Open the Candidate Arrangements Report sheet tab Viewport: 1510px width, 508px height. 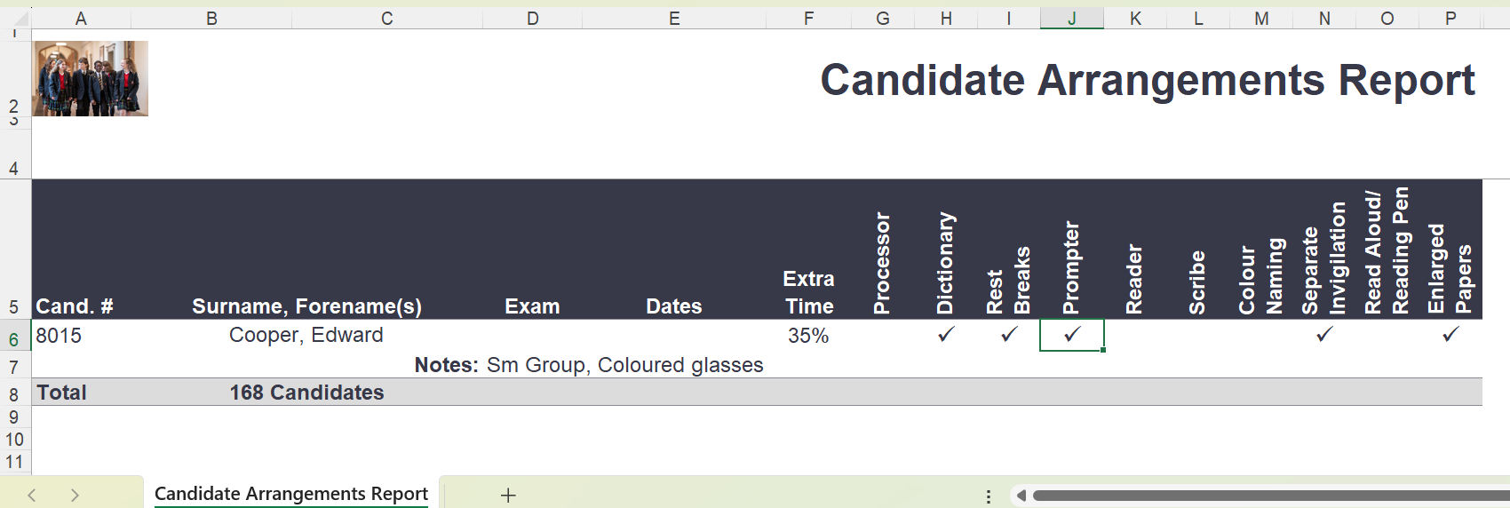tap(290, 494)
